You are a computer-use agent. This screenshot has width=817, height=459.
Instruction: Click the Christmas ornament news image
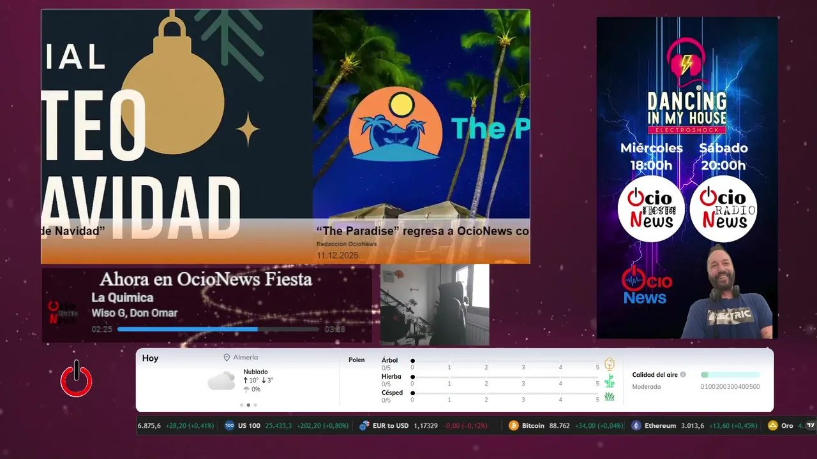click(177, 136)
